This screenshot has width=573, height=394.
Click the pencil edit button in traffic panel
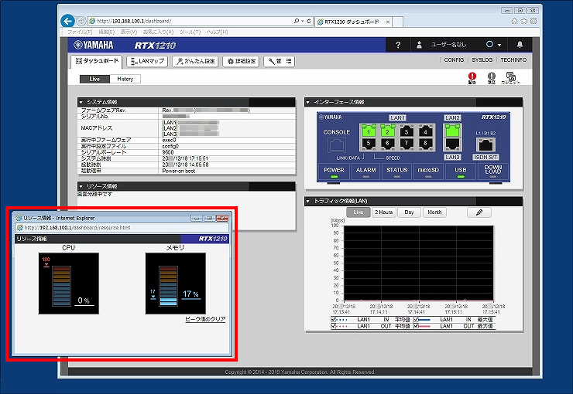pos(479,212)
